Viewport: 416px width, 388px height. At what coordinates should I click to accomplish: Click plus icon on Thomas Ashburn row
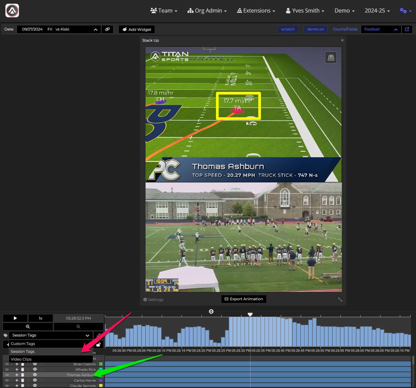(x=17, y=375)
